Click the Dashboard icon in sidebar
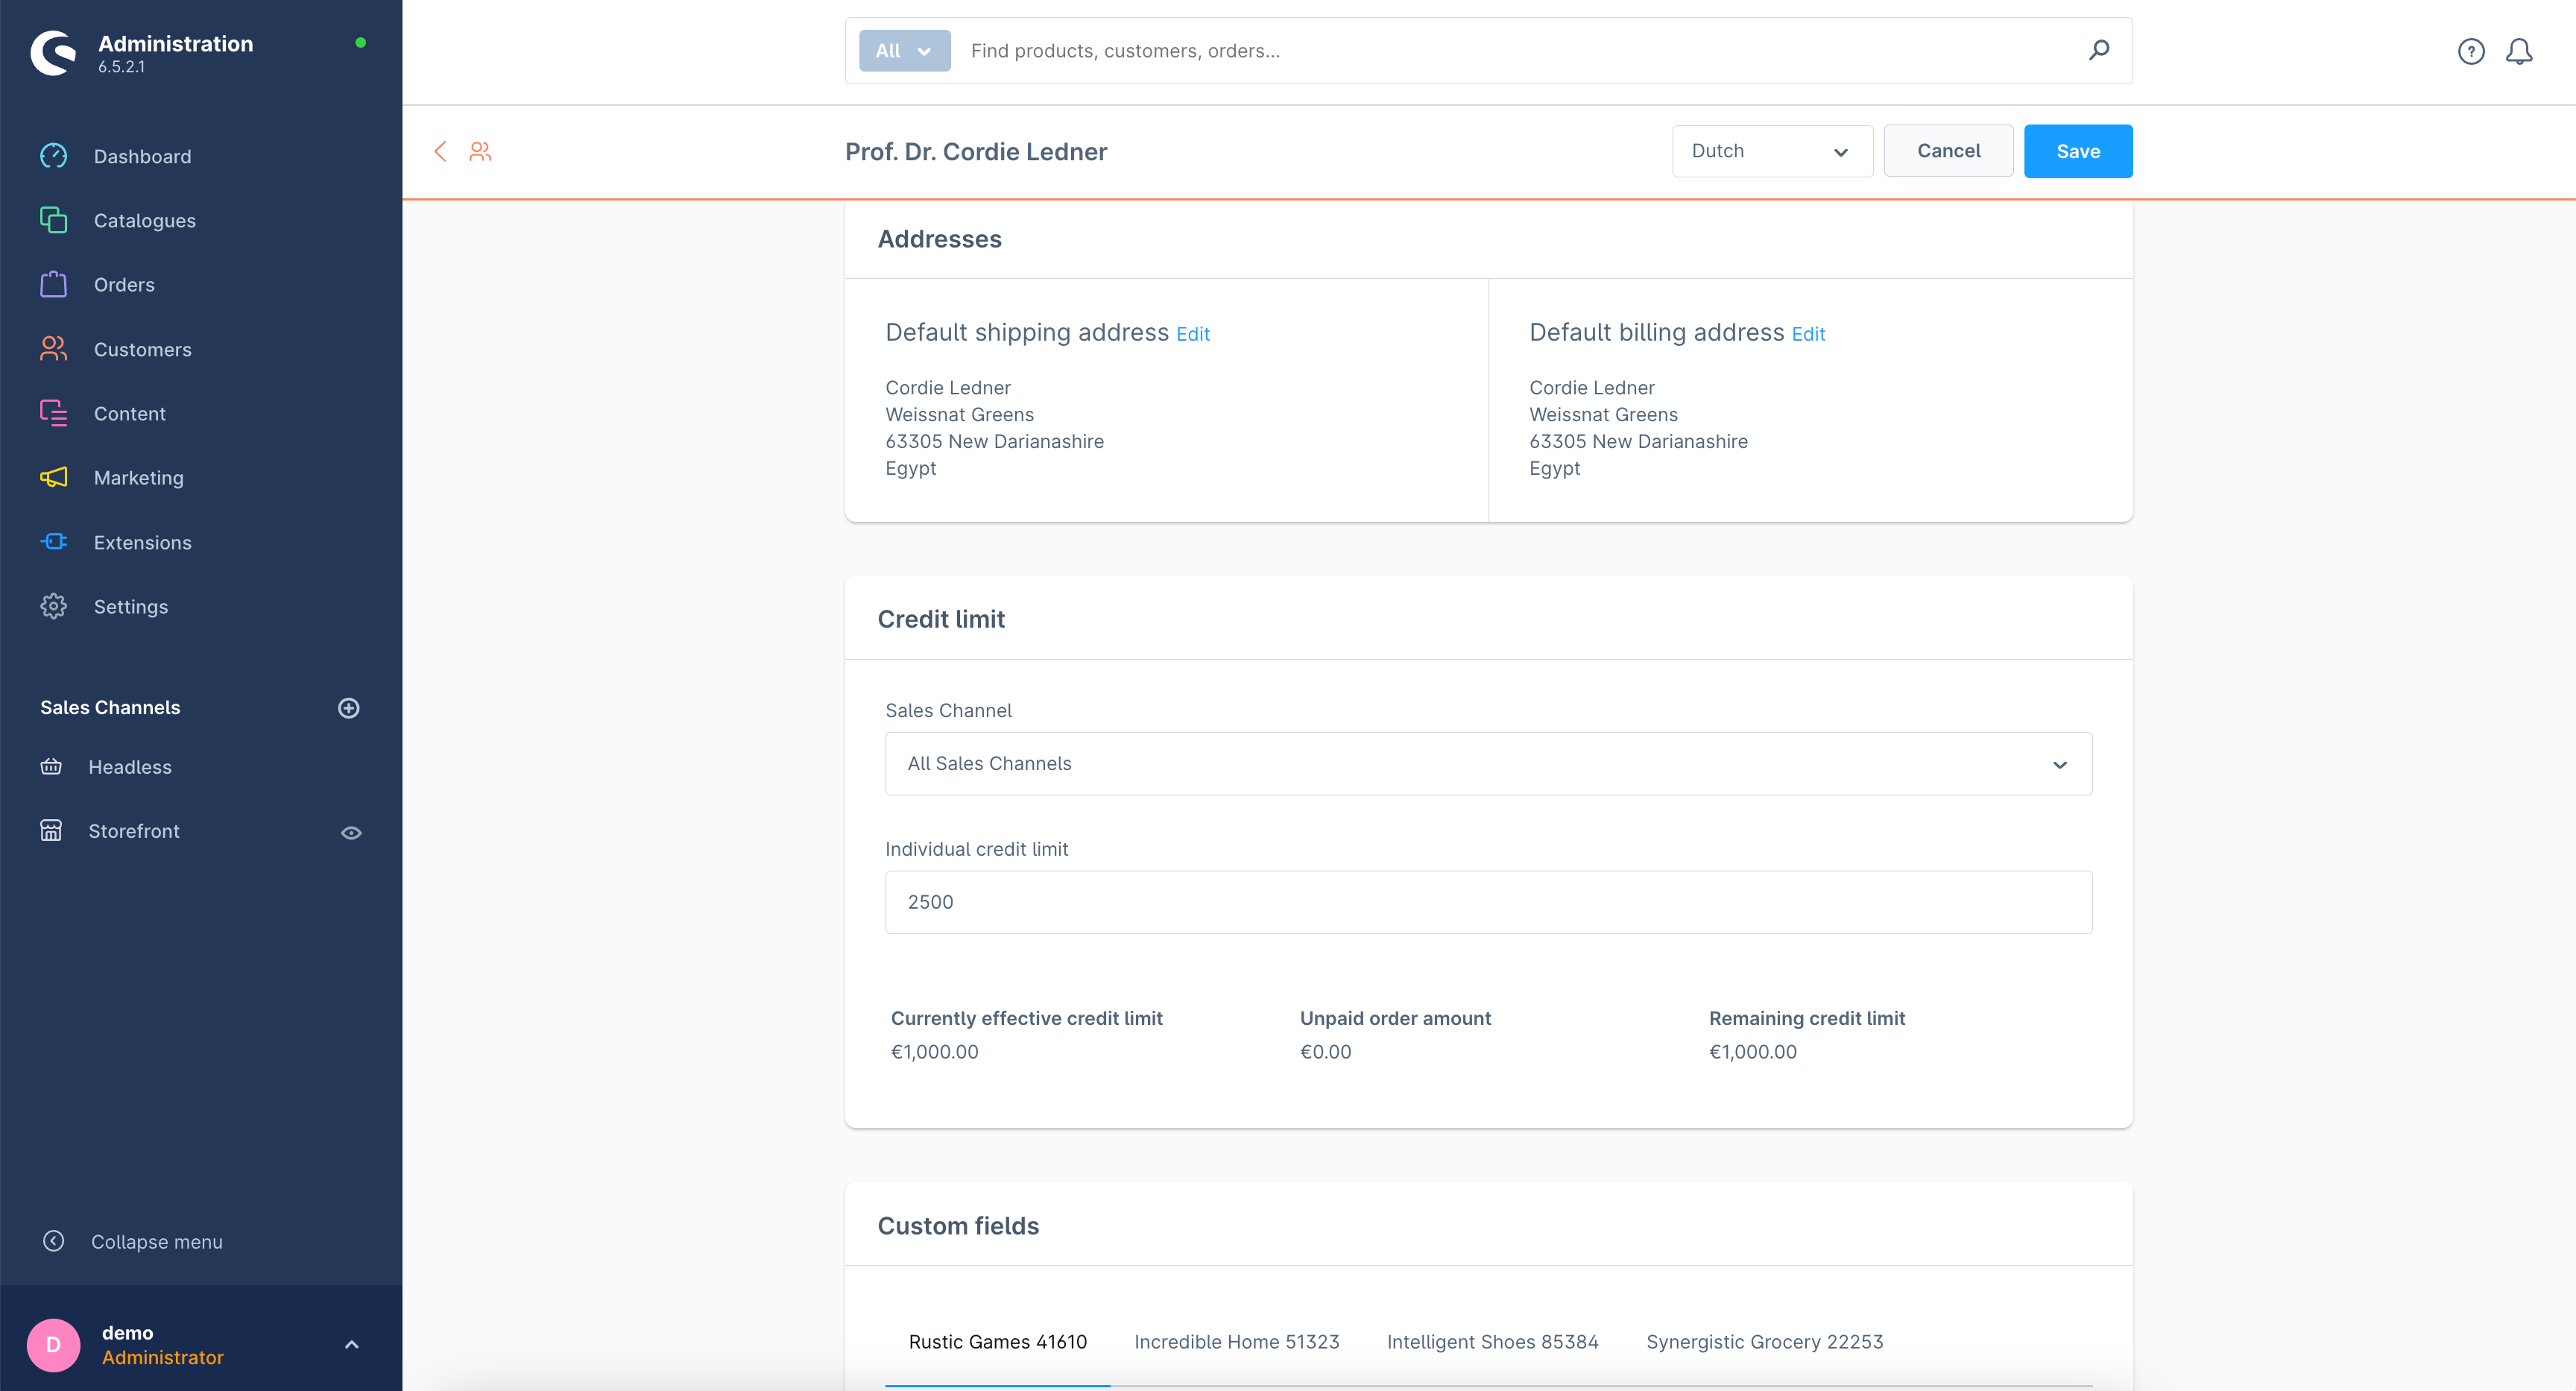The height and width of the screenshot is (1391, 2576). [x=53, y=156]
